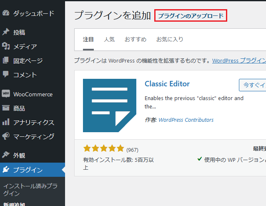Viewport: 266px width, 206px height.
Task: Click the green compatibility checkmark icon
Action: point(199,159)
